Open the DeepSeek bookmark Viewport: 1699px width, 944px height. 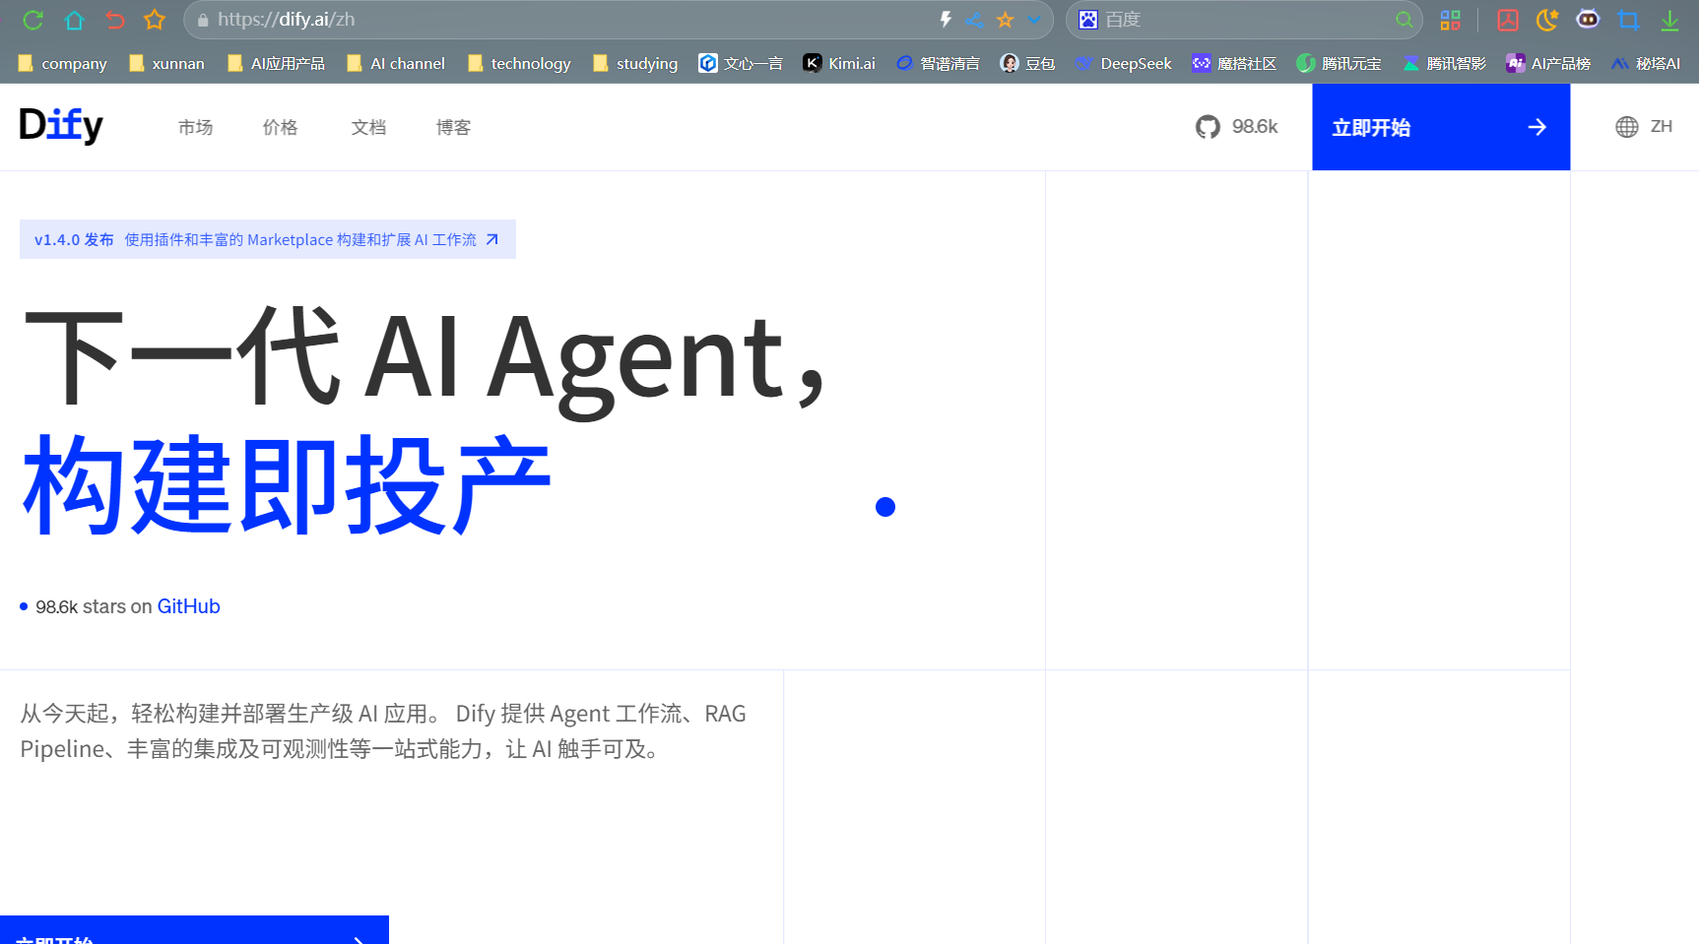[1124, 63]
